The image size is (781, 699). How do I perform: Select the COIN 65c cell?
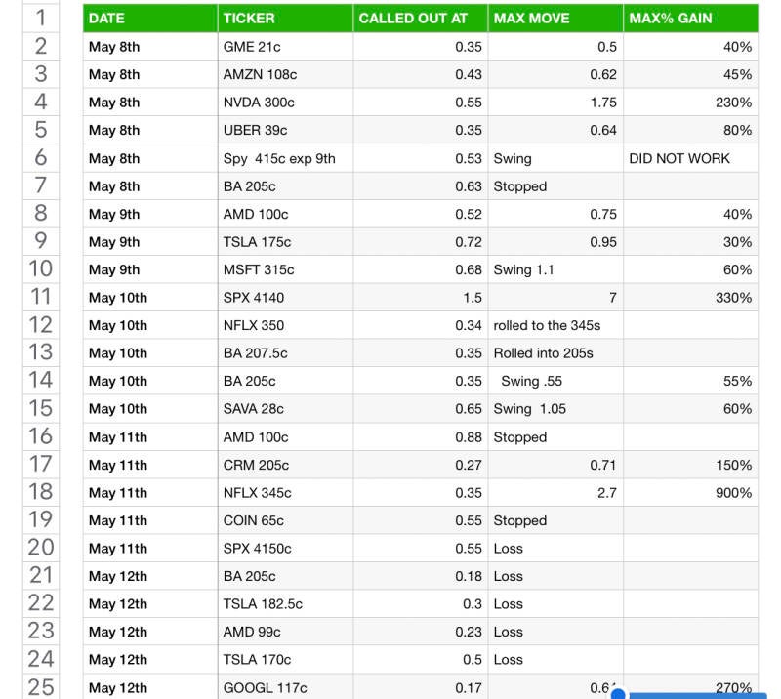pos(285,520)
